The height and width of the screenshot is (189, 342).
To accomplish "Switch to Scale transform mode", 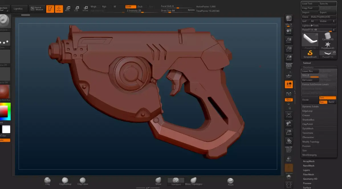I will click(76, 9).
